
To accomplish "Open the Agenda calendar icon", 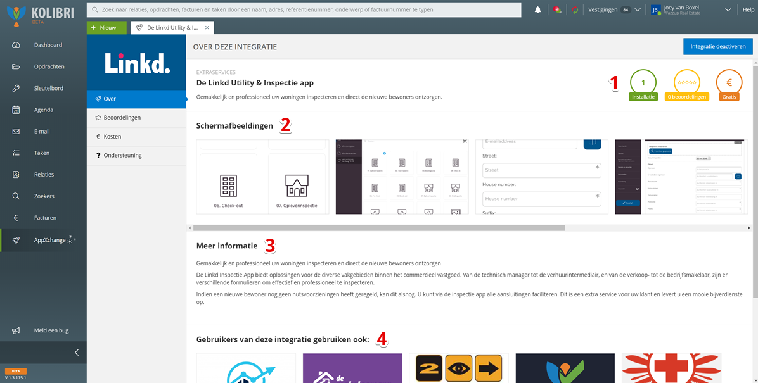I will click(16, 110).
